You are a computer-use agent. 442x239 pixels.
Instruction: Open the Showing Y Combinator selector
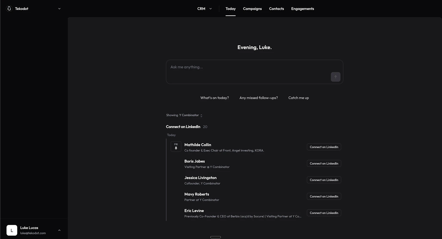tap(184, 115)
